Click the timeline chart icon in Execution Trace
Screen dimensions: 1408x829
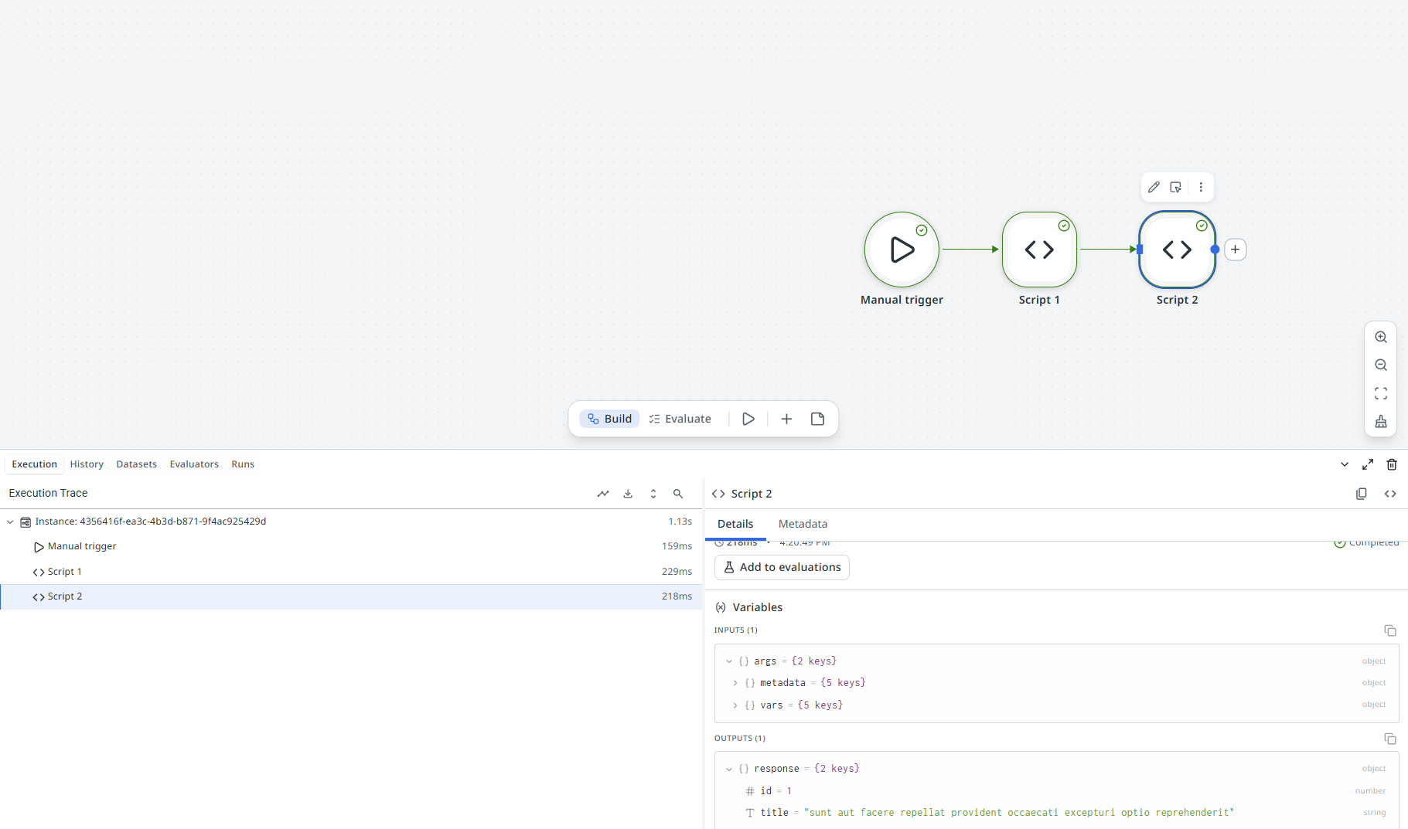603,494
